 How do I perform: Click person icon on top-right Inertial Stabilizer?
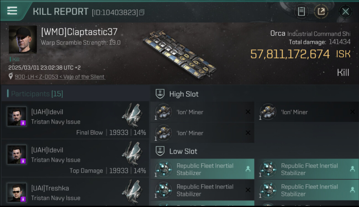click(352, 169)
